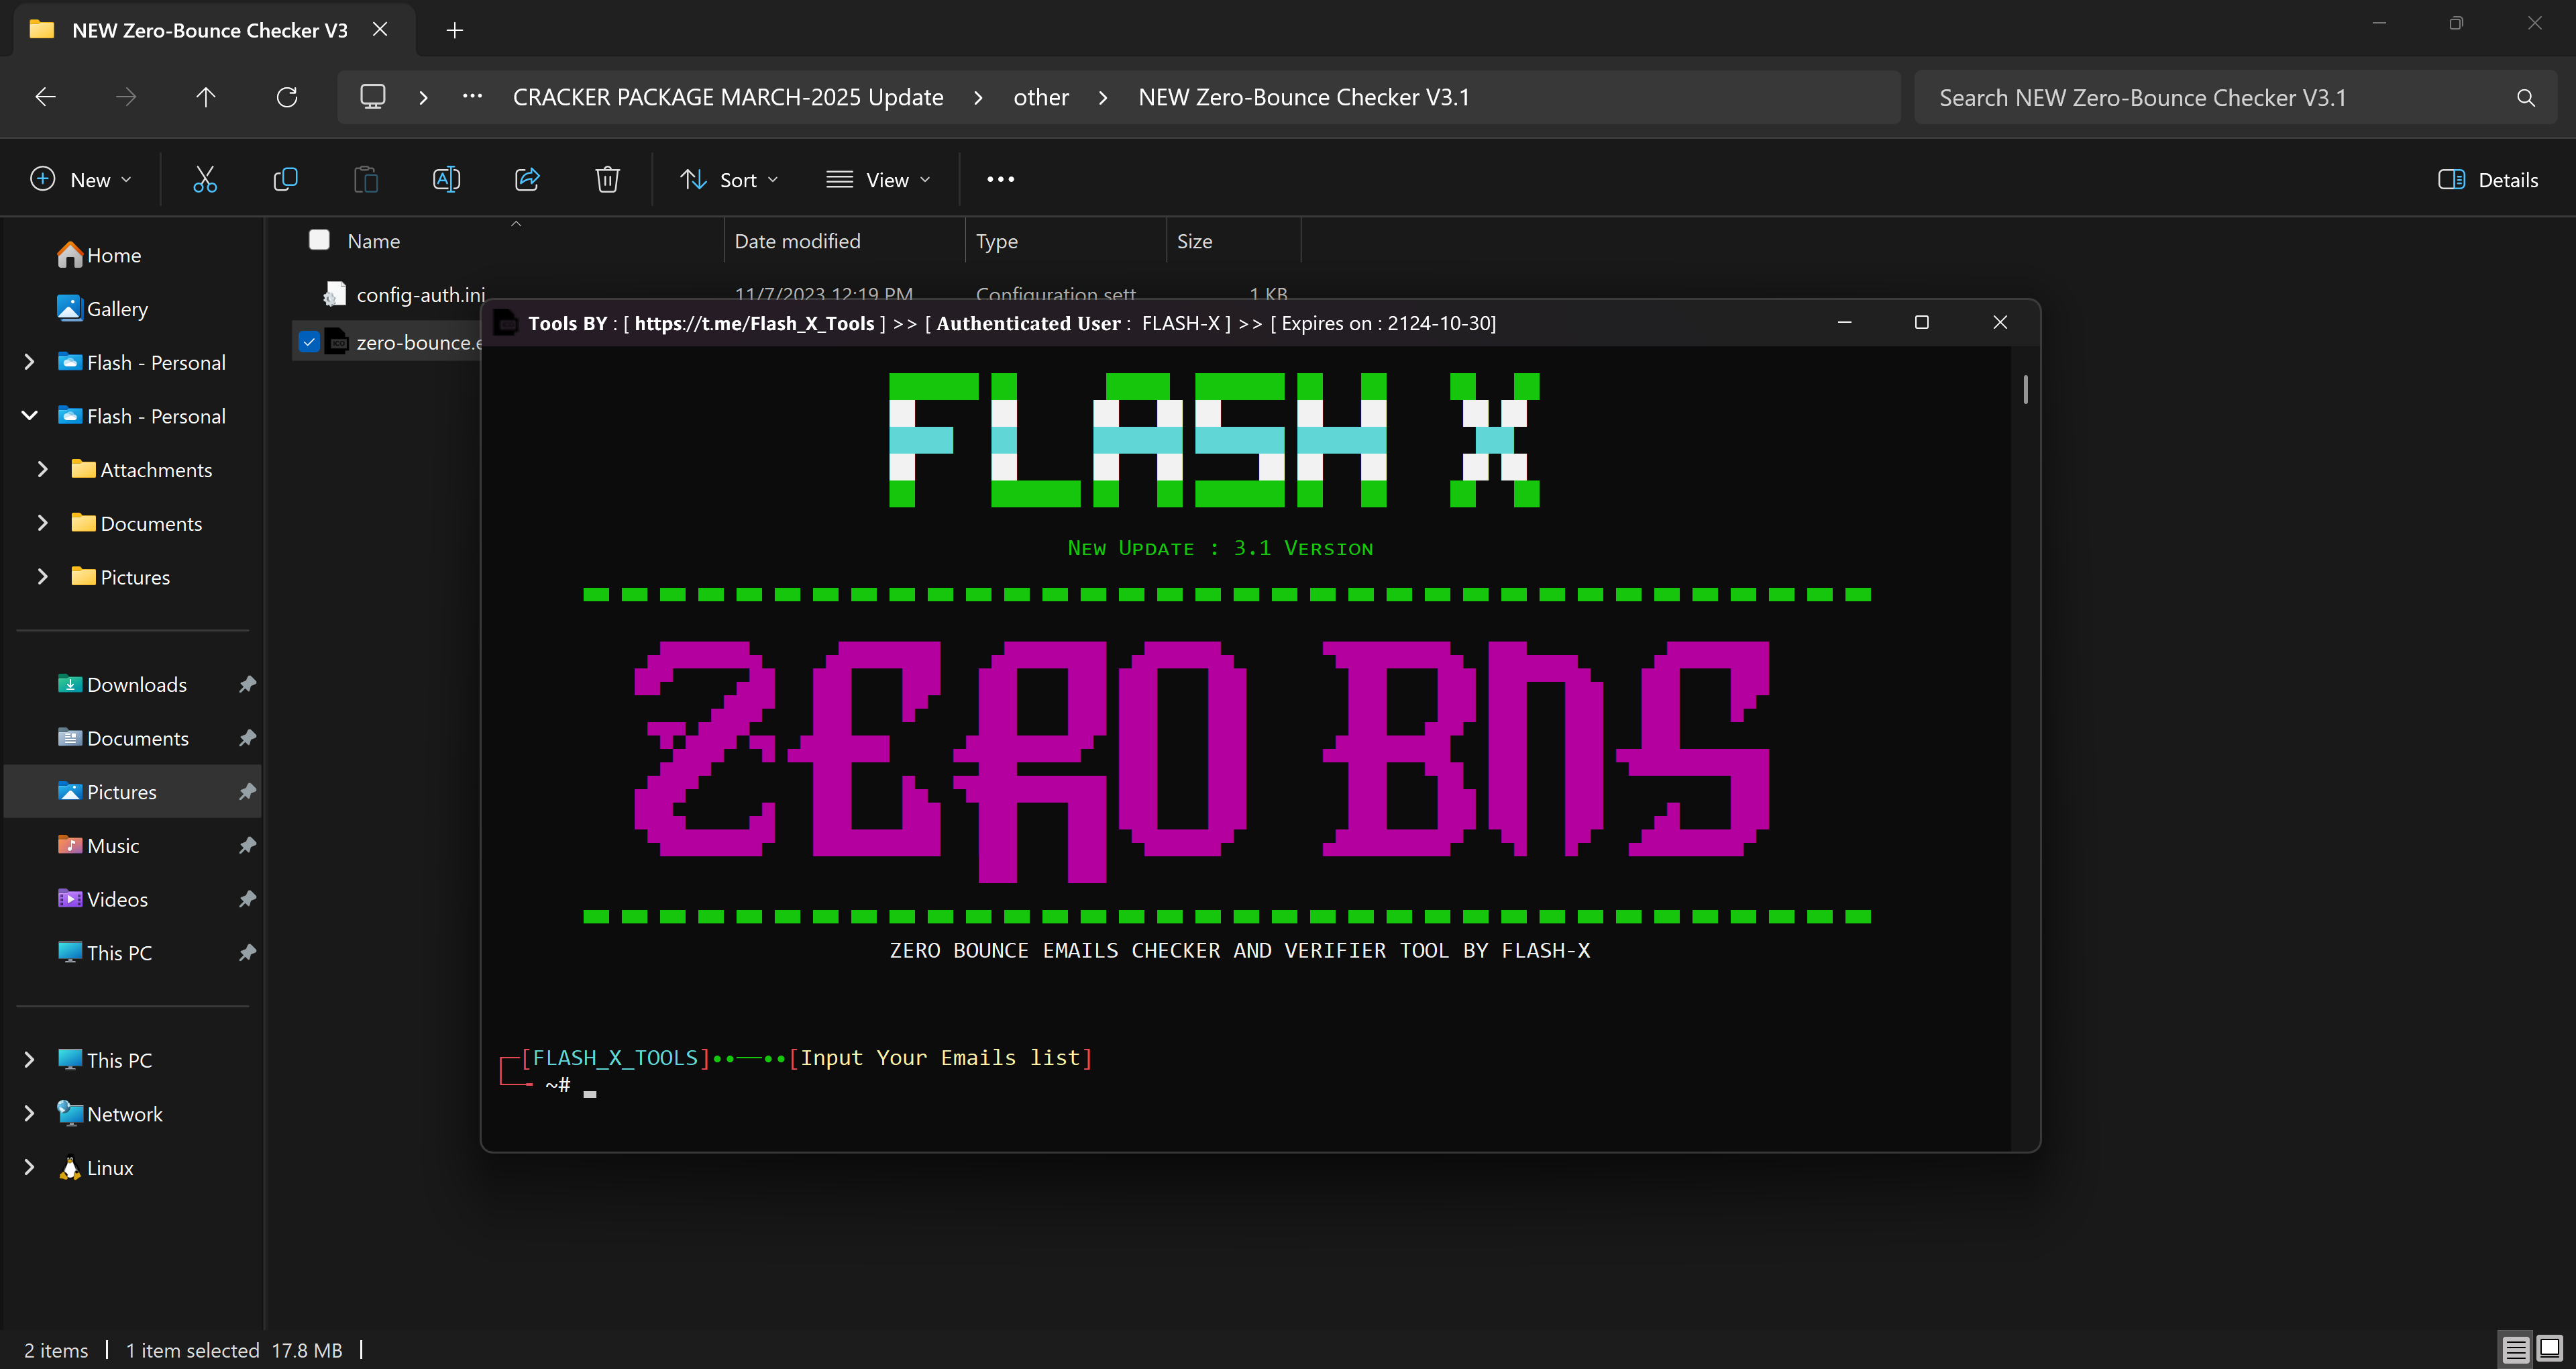
Task: Click the Cut scissors icon
Action: (205, 179)
